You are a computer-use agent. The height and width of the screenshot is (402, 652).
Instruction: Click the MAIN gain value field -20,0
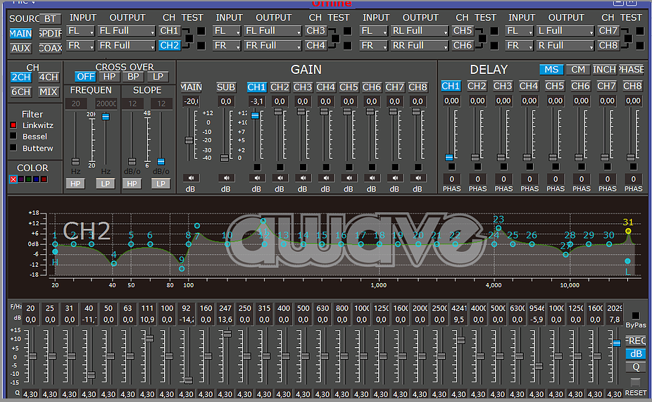(x=192, y=101)
